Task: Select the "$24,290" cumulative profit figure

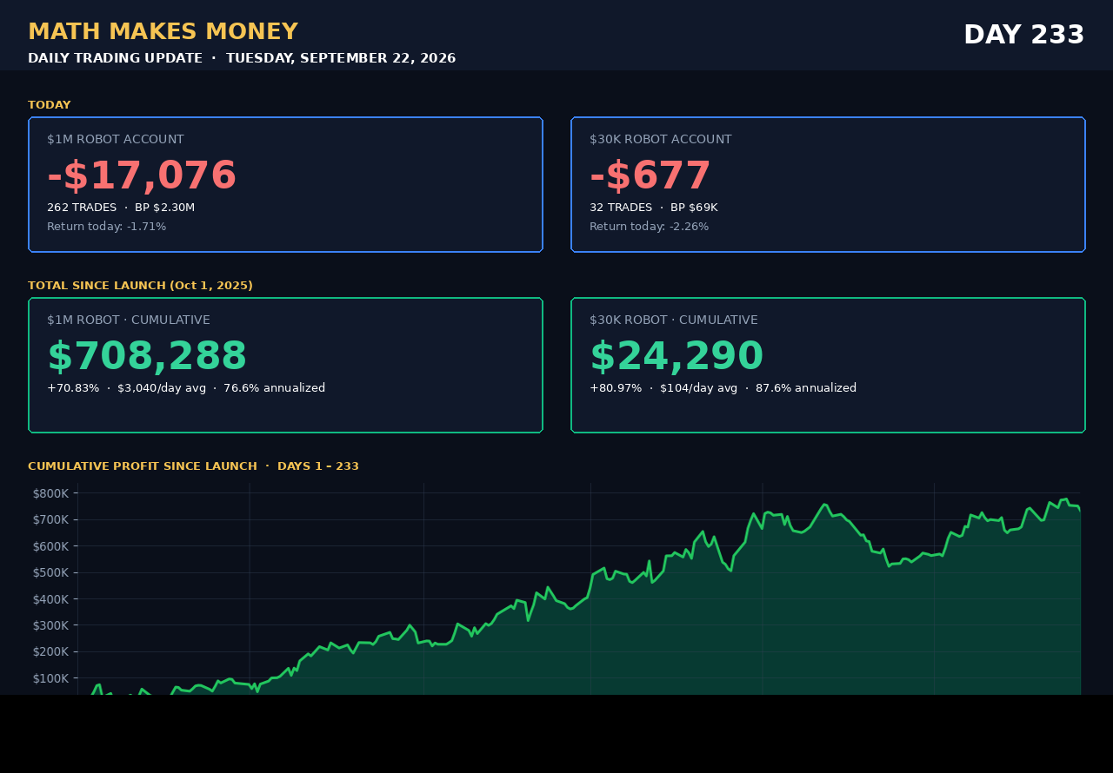Action: click(x=676, y=357)
